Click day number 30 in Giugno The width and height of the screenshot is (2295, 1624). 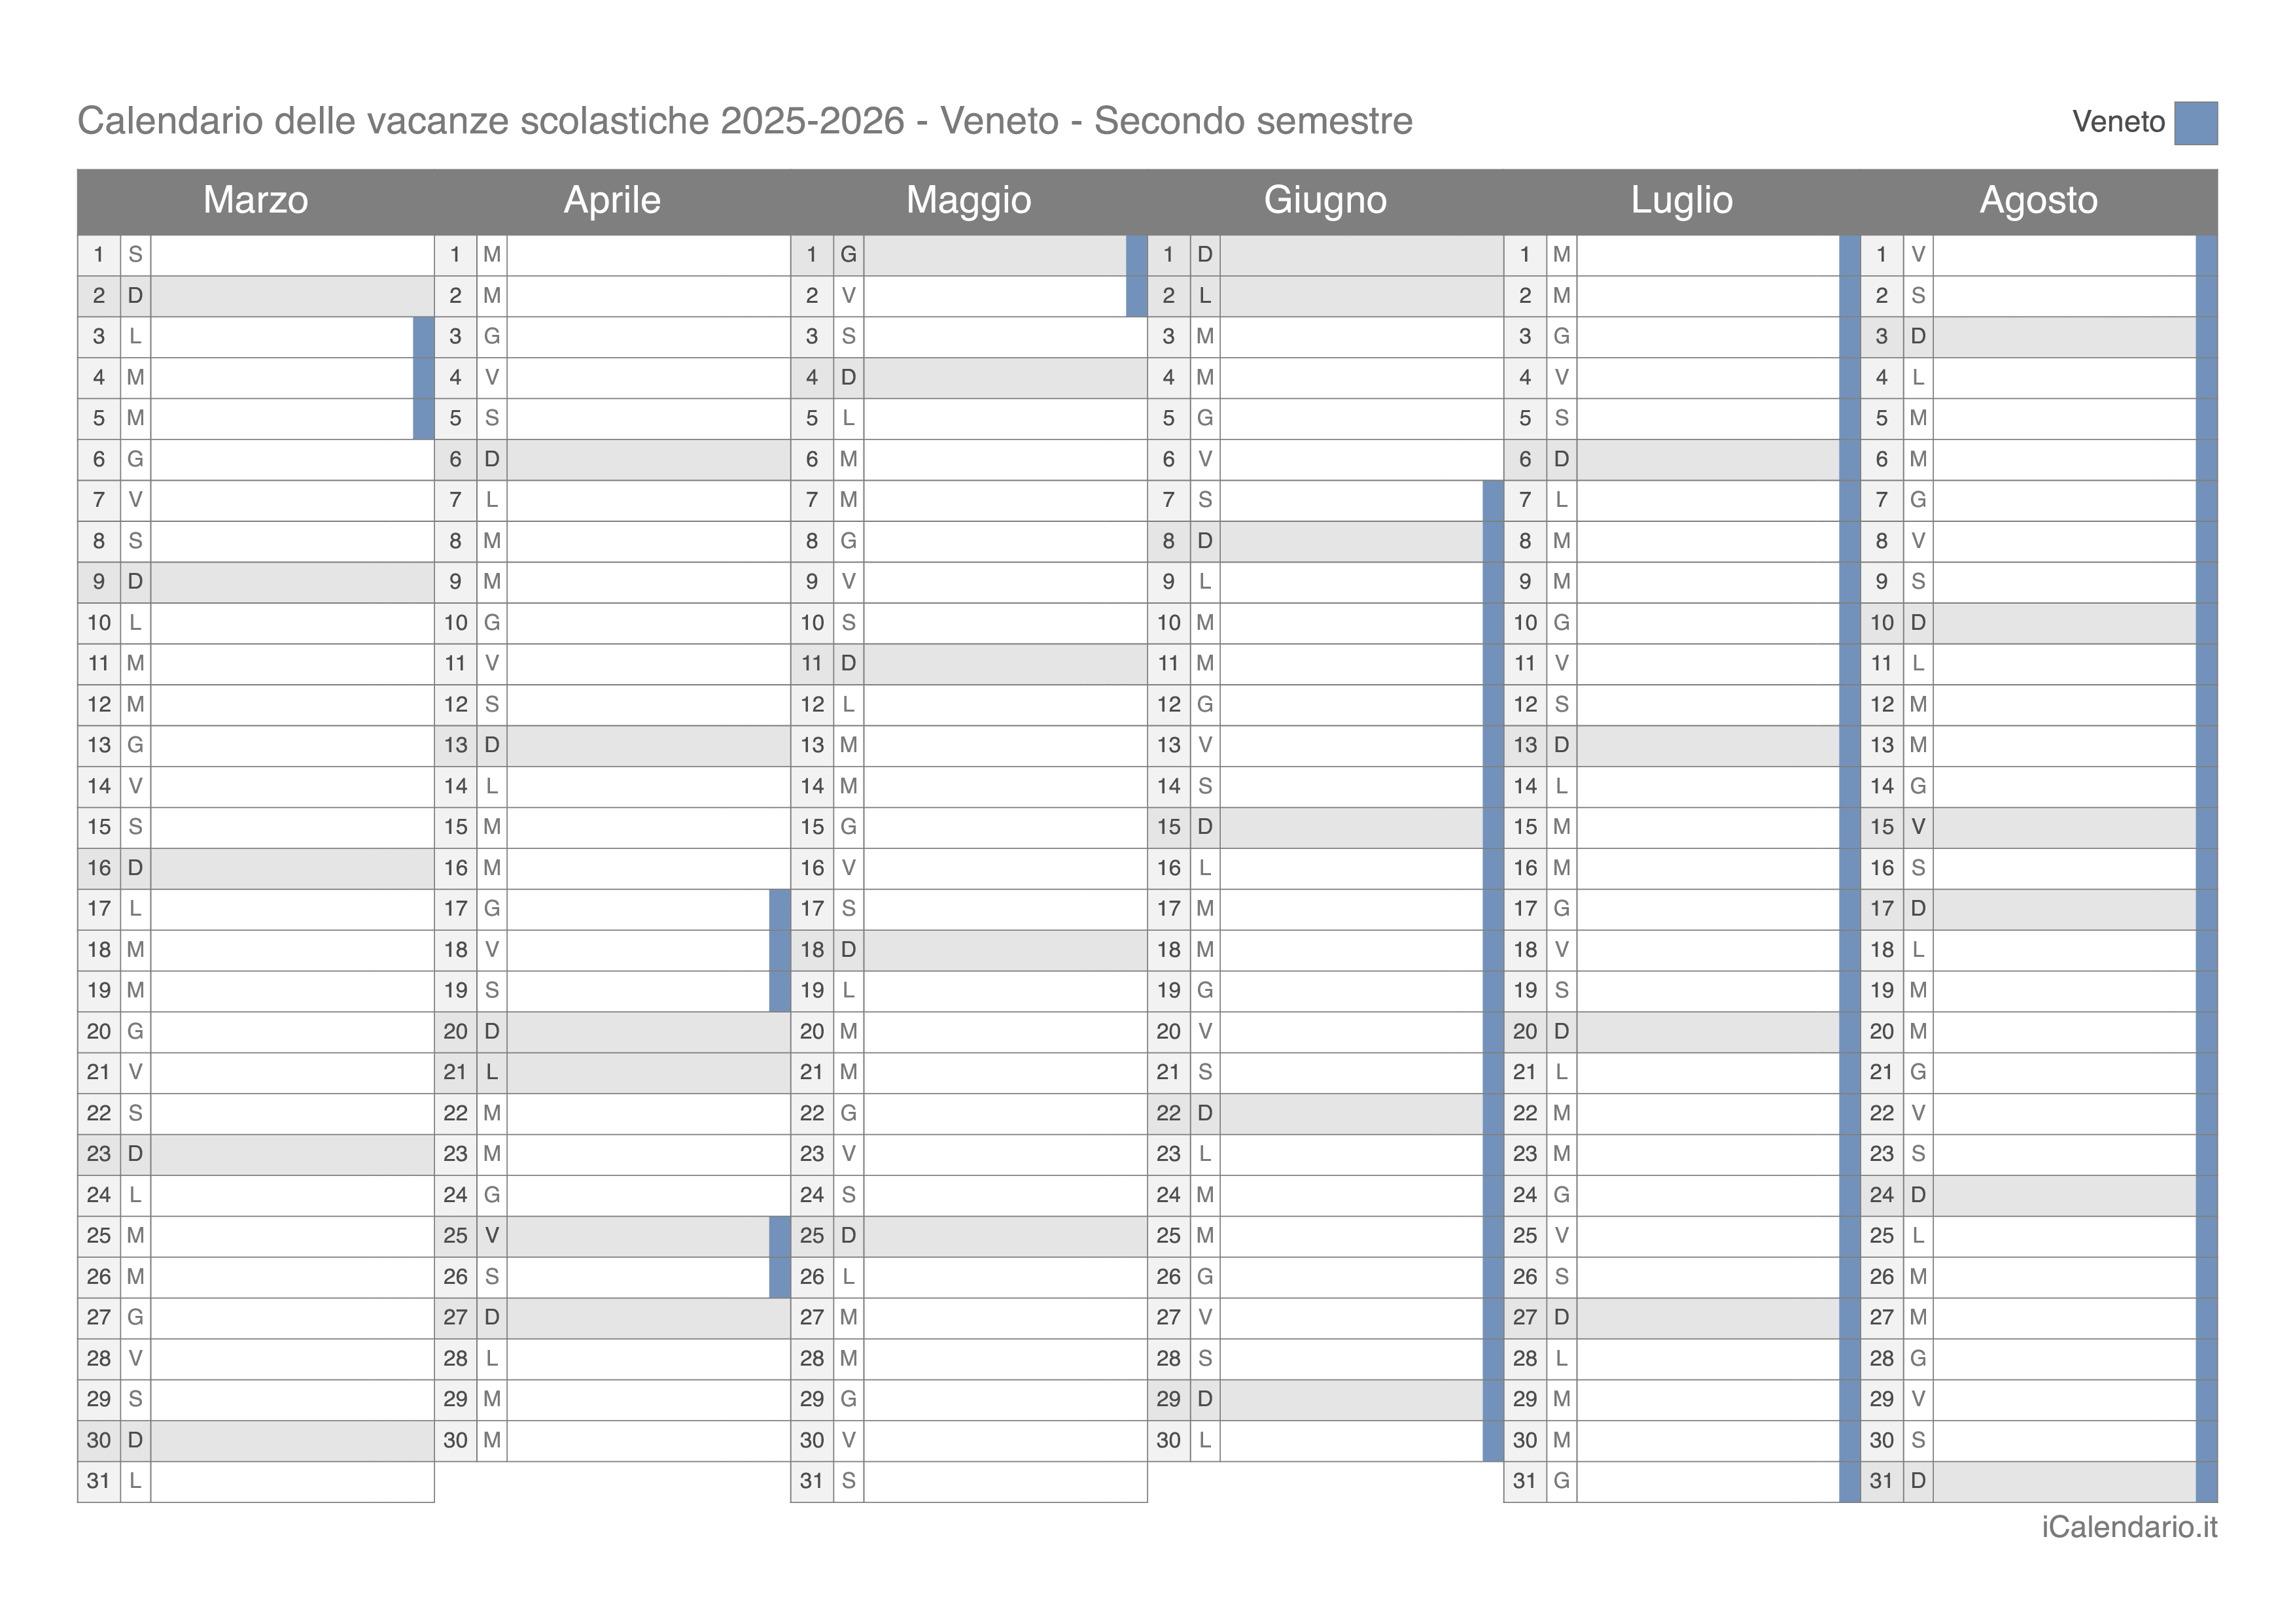click(x=1168, y=1440)
